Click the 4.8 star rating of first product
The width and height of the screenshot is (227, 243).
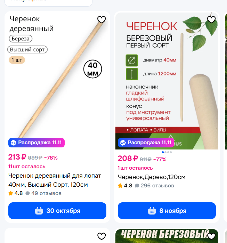[x=16, y=193]
